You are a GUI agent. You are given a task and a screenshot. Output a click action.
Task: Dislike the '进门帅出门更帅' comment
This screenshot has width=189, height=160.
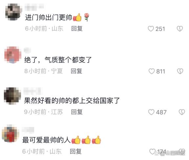click(180, 29)
